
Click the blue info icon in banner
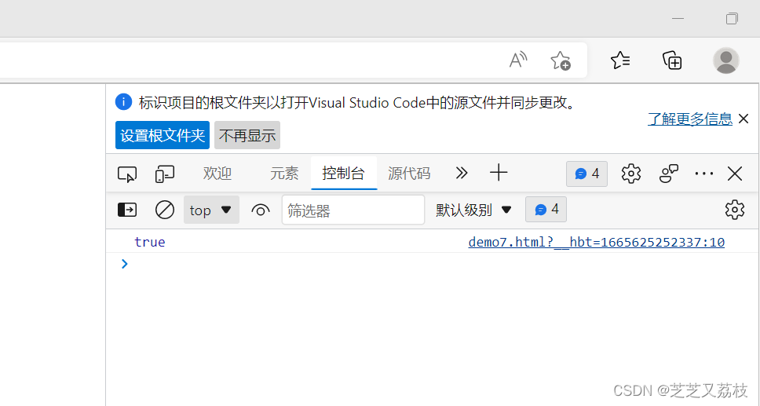pyautogui.click(x=123, y=102)
